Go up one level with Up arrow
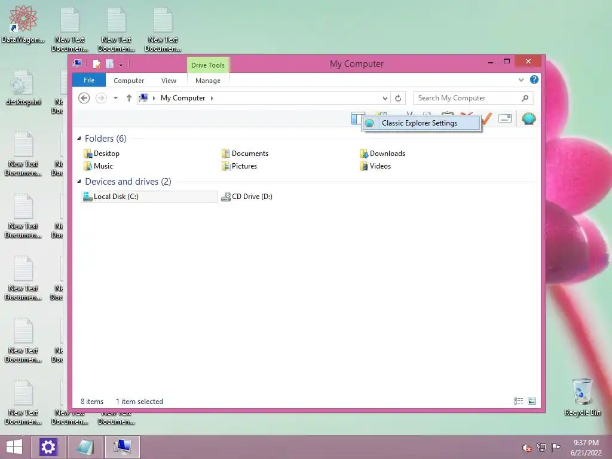612x459 pixels. tap(129, 98)
